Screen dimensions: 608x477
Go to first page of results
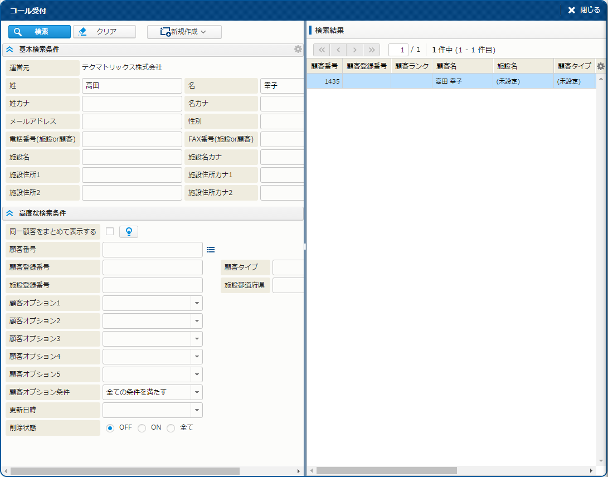[322, 50]
